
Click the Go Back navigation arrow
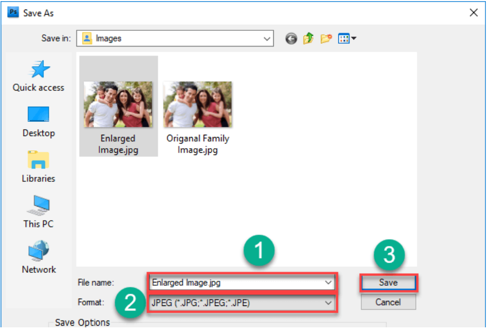[291, 38]
